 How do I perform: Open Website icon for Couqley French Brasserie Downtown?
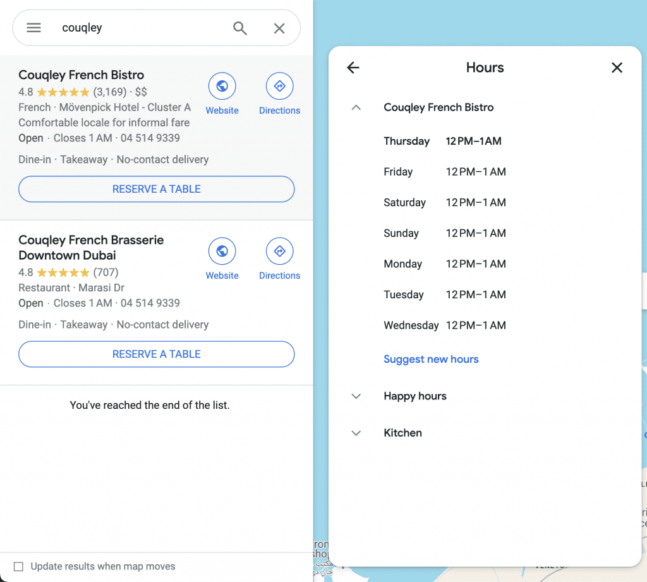[x=222, y=251]
